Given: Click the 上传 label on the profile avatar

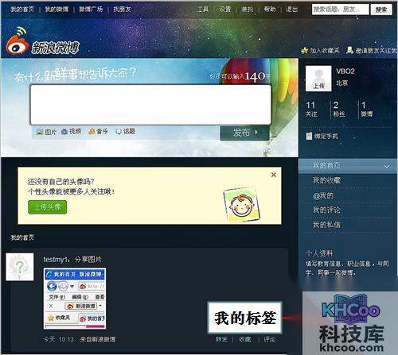Looking at the screenshot, I should (x=318, y=86).
